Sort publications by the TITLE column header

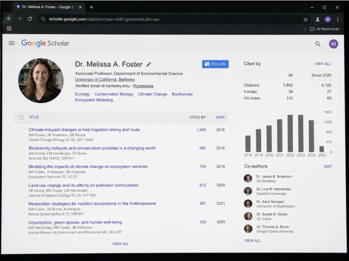click(x=34, y=117)
